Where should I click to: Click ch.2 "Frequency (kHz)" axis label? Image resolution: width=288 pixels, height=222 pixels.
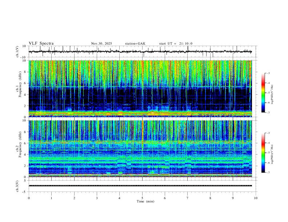click(20, 144)
